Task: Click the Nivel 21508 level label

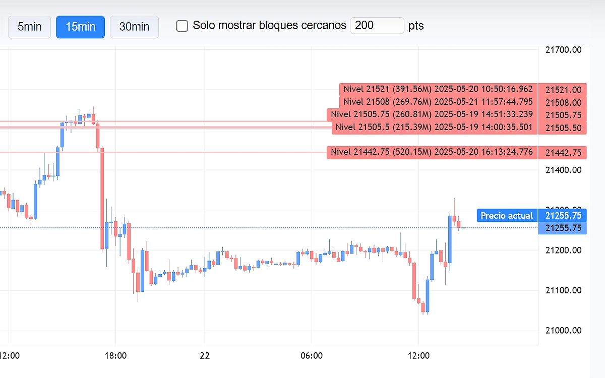Action: click(438, 102)
